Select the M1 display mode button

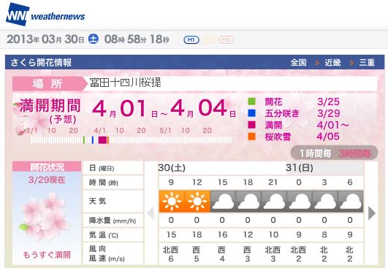pos(191,40)
